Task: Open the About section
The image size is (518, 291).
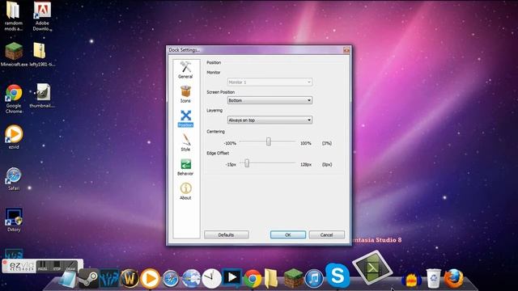Action: [x=185, y=192]
